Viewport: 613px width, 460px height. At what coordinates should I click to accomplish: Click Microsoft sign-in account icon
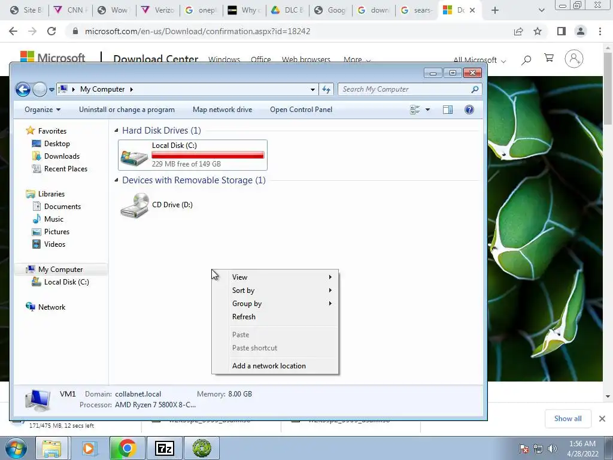tap(574, 59)
